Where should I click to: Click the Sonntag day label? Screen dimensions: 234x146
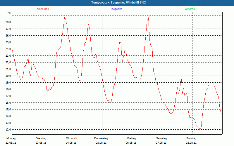point(191,138)
